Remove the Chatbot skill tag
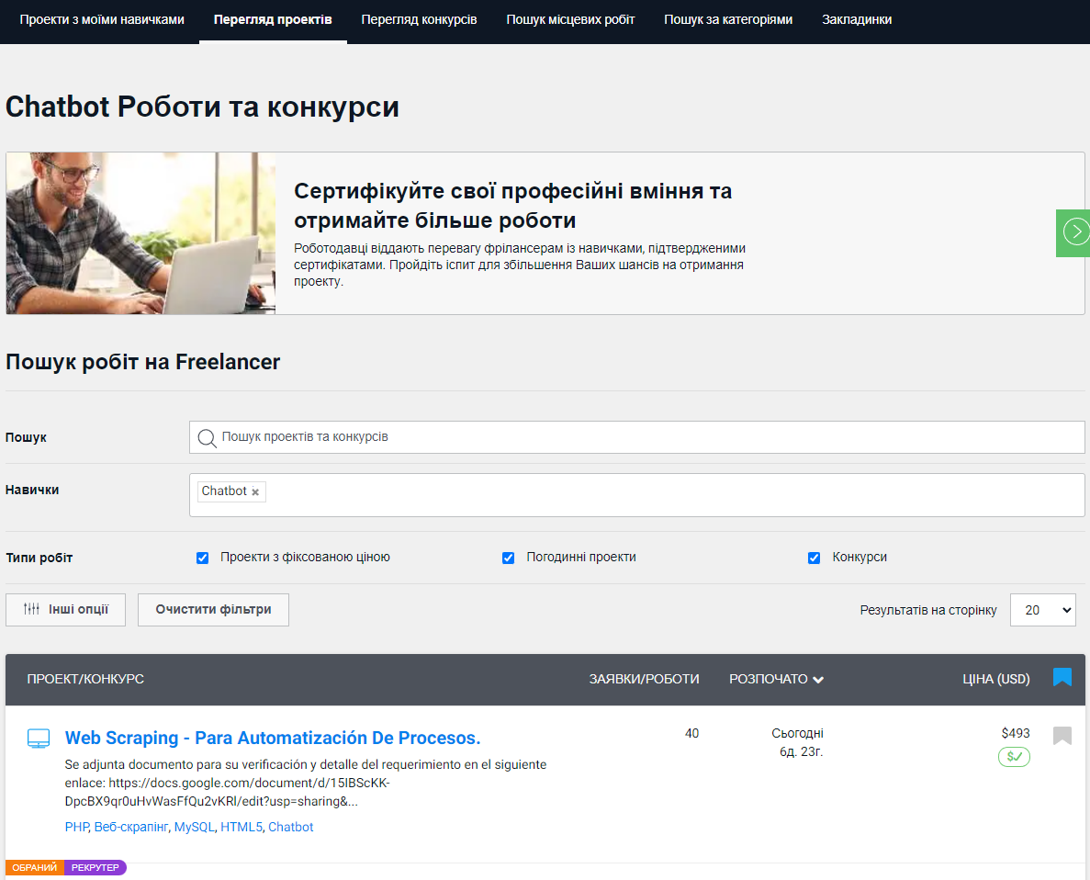 point(255,491)
